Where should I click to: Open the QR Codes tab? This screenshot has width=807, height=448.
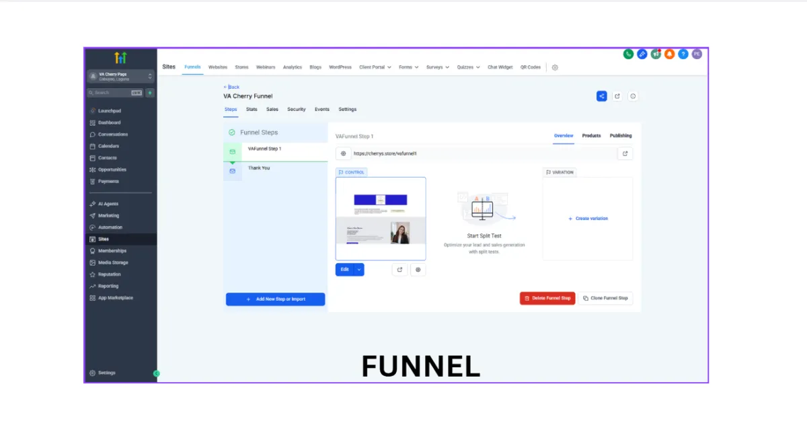pos(531,67)
